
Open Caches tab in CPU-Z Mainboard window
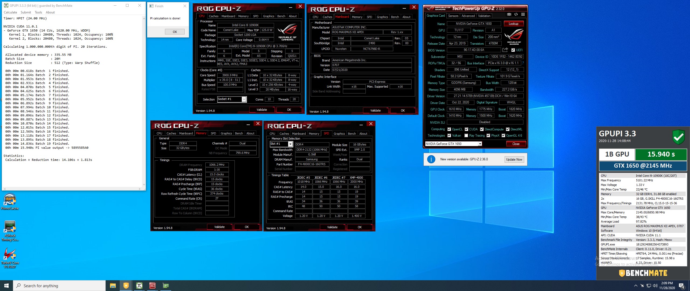point(327,17)
